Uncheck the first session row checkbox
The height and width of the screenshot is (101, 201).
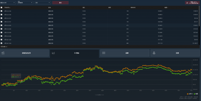[2, 11]
